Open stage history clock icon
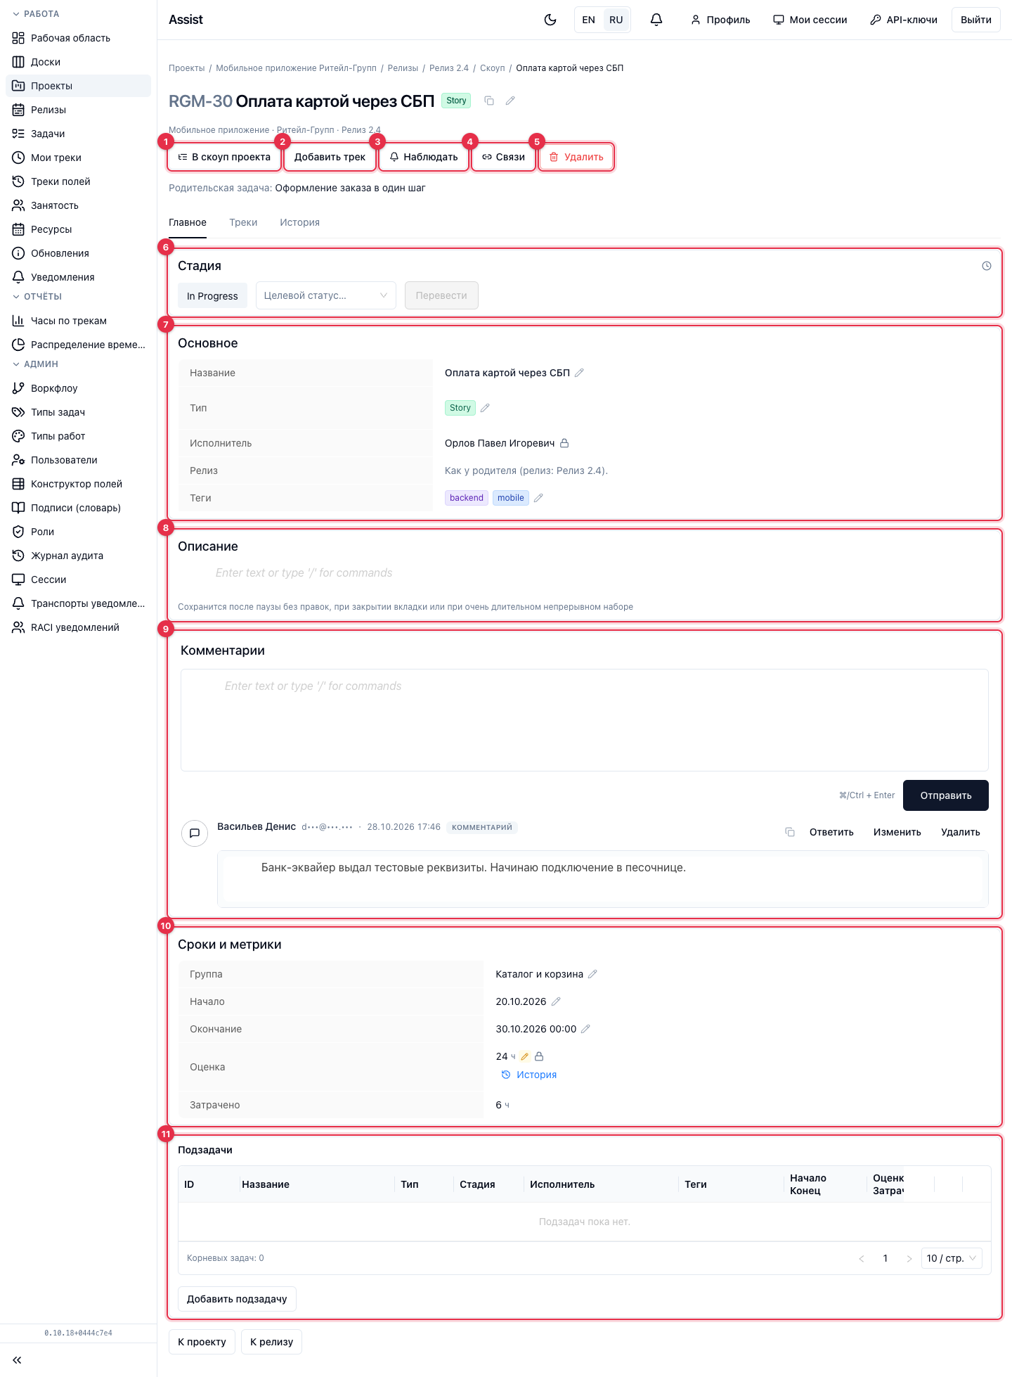 click(987, 266)
